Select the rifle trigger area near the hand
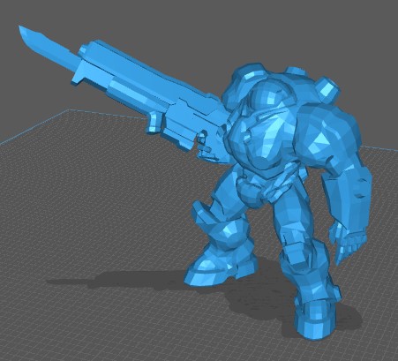398x361 pixels. coord(204,144)
